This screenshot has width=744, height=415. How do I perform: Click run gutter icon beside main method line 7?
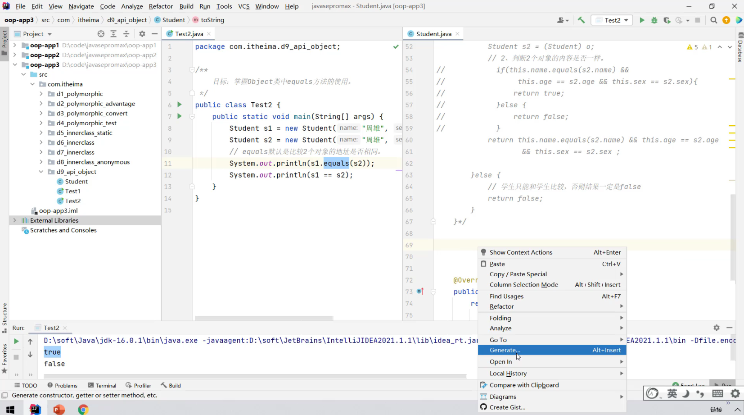click(x=180, y=116)
